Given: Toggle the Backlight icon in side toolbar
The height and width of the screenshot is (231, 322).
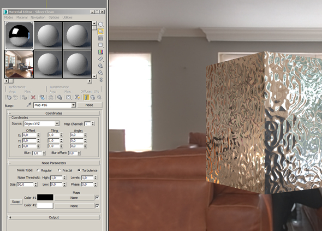Looking at the screenshot, I should pos(100,31).
